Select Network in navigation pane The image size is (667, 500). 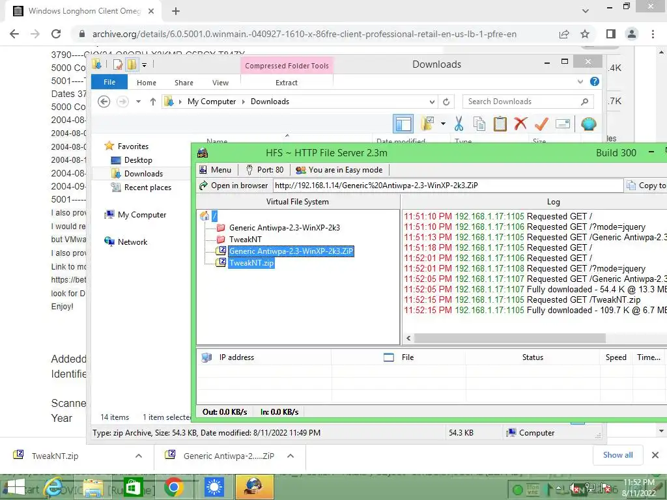tap(132, 242)
